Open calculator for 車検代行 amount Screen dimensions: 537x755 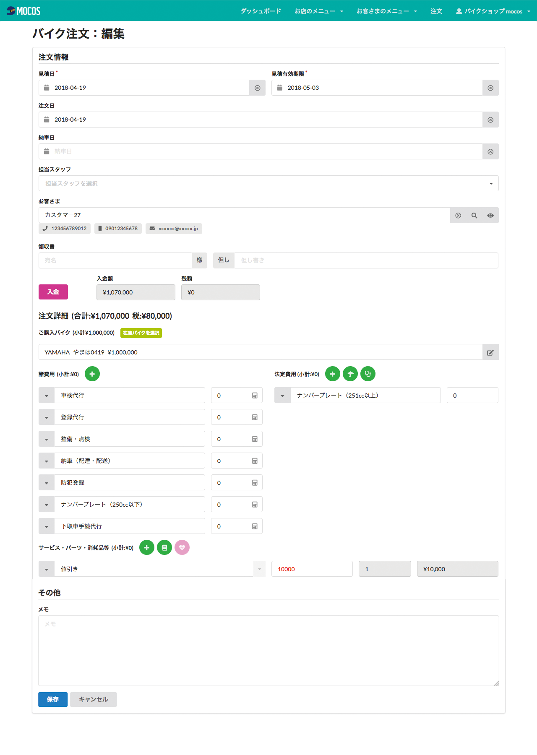pos(255,396)
